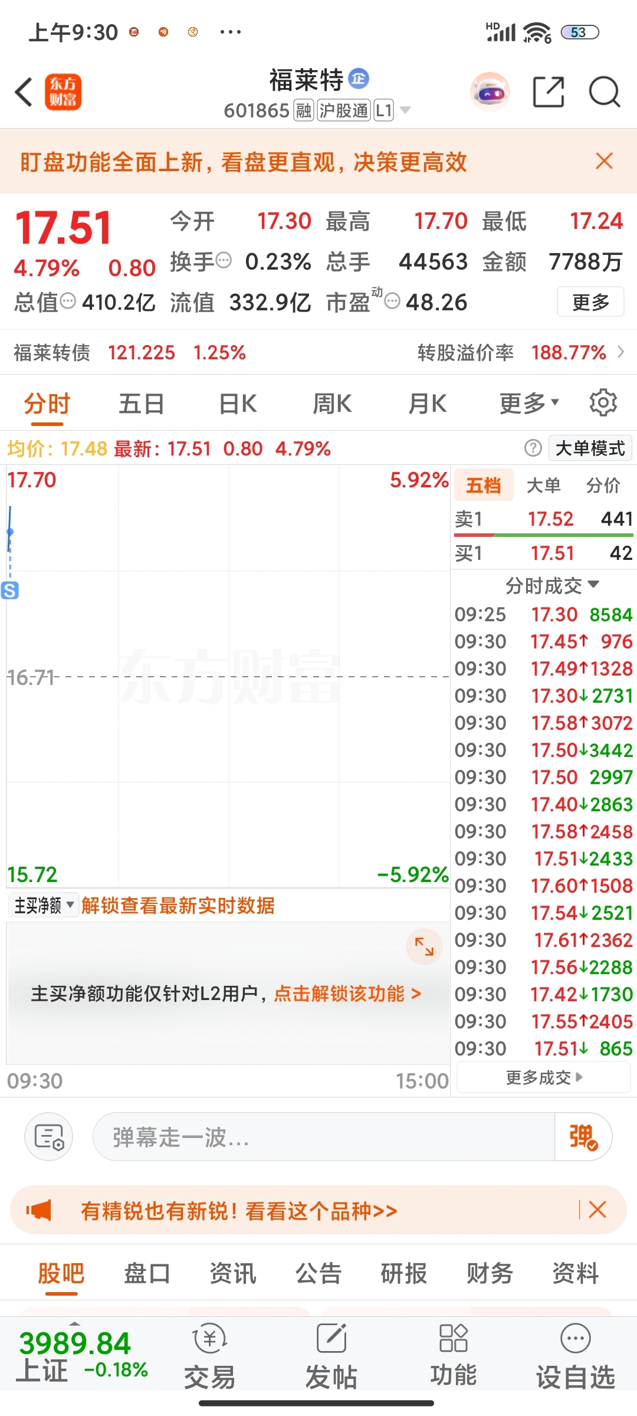Dismiss the 有精锐也有新锐 promotion banner
The width and height of the screenshot is (637, 1416).
tap(597, 1210)
